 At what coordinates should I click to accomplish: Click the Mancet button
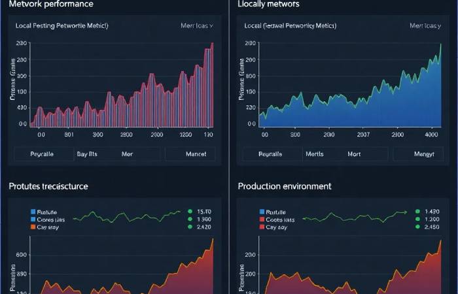190,154
